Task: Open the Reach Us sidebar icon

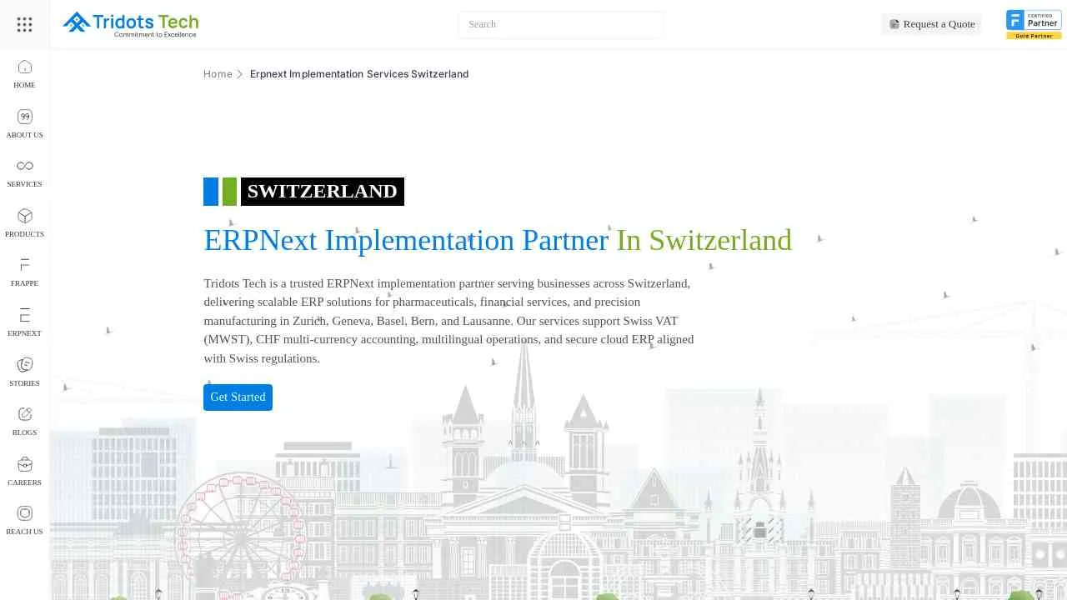Action: 24,513
